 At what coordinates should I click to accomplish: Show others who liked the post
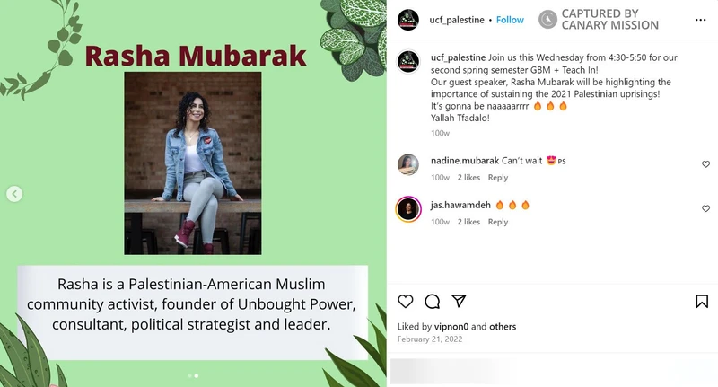pyautogui.click(x=503, y=327)
